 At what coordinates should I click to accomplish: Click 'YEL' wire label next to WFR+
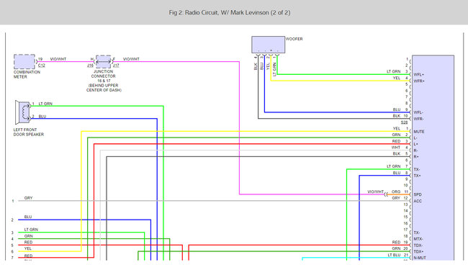pyautogui.click(x=397, y=78)
